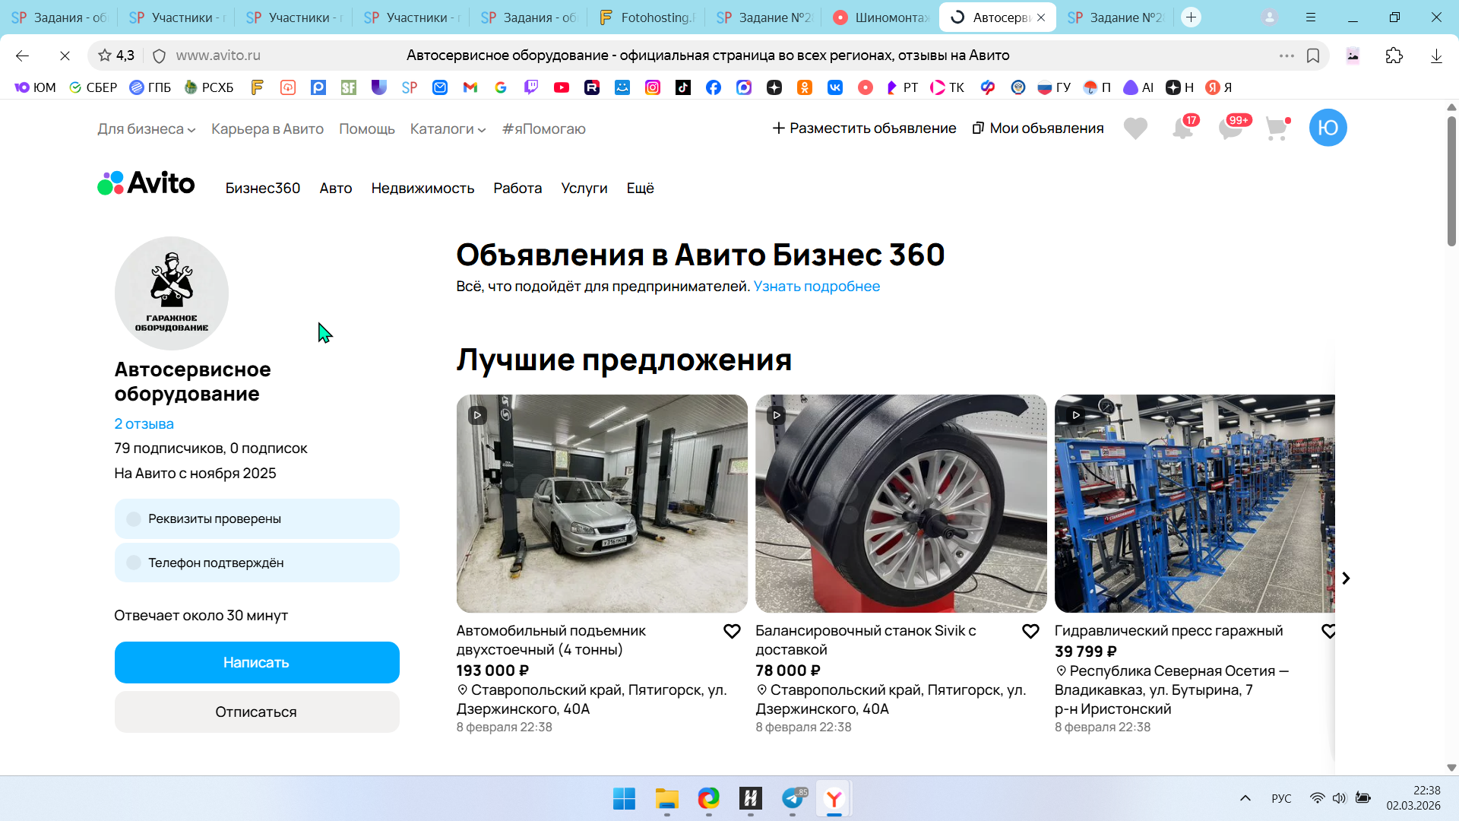
Task: Open the hydraulic press listing thumbnail
Action: pos(1194,503)
